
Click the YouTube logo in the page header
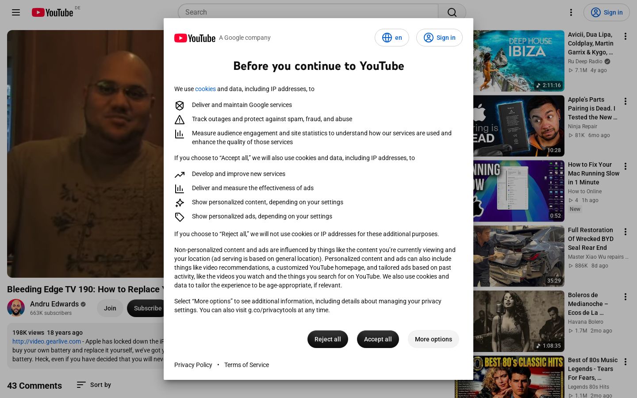(x=52, y=12)
